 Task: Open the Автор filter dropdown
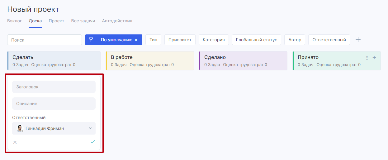(295, 40)
